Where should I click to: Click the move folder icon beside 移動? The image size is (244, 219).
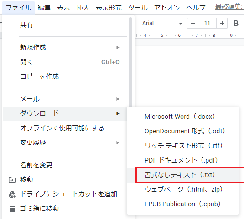[12, 180]
